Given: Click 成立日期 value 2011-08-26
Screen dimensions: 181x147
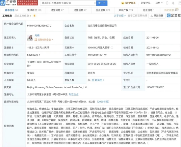Looking at the screenshot, I should (152, 38).
